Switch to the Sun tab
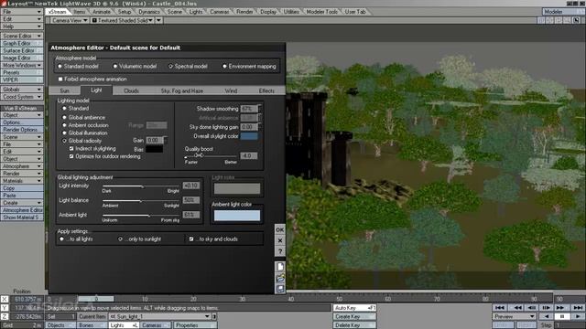 click(64, 90)
